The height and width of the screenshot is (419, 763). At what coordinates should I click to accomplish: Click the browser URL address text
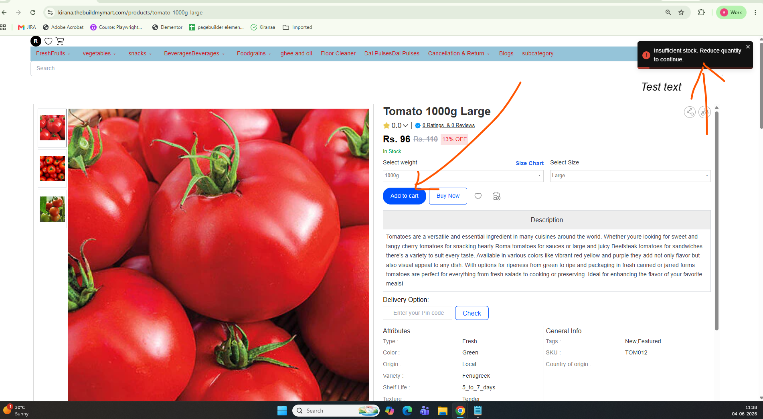tap(130, 12)
